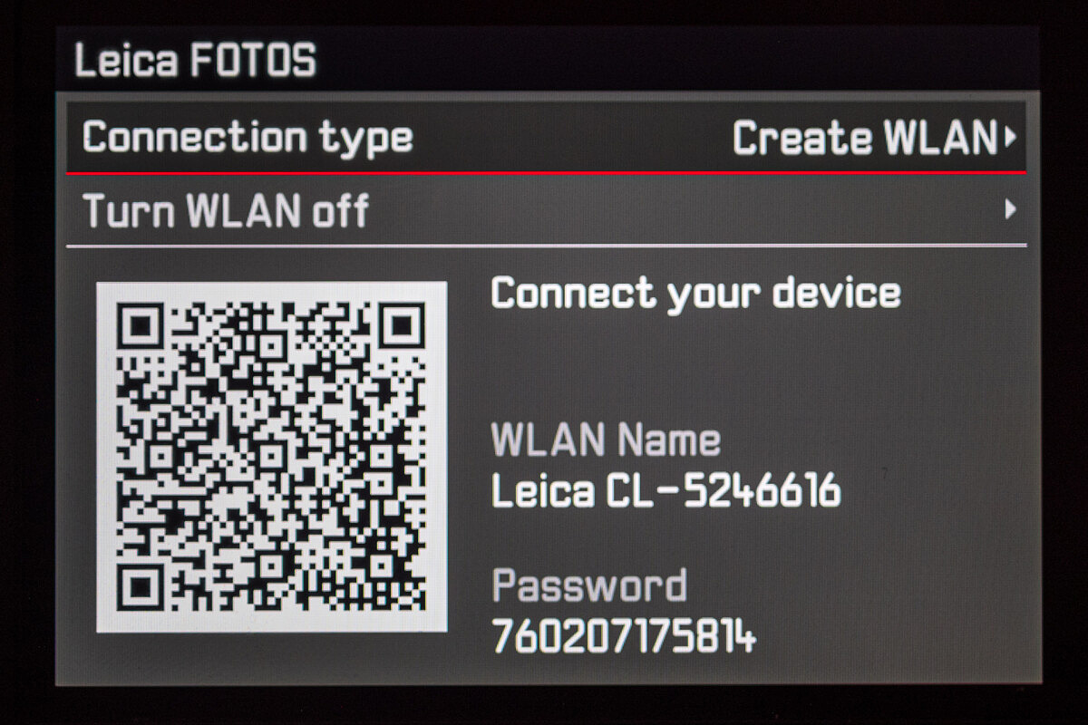1088x725 pixels.
Task: Tap the QR code top-left finder square
Action: coord(141,325)
